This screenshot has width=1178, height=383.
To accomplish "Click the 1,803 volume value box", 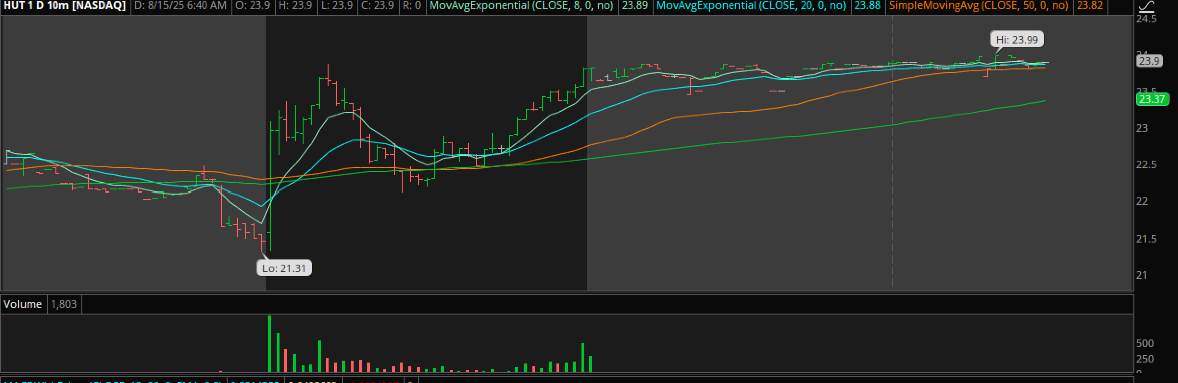I will coord(63,304).
